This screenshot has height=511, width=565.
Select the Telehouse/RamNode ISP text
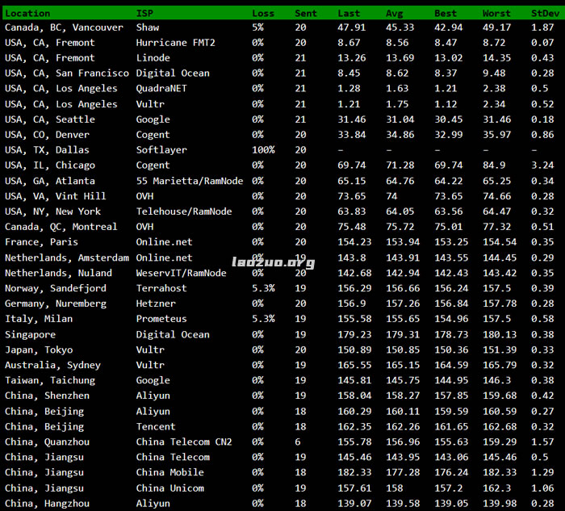click(x=183, y=212)
